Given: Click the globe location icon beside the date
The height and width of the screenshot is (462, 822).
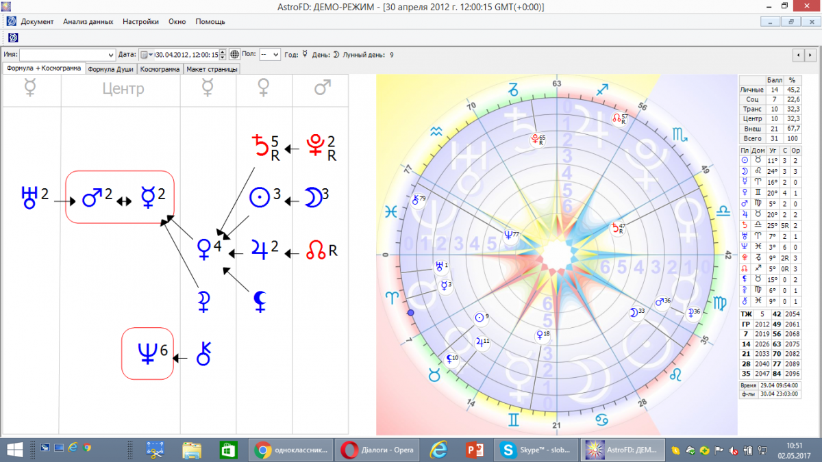Looking at the screenshot, I should click(234, 55).
